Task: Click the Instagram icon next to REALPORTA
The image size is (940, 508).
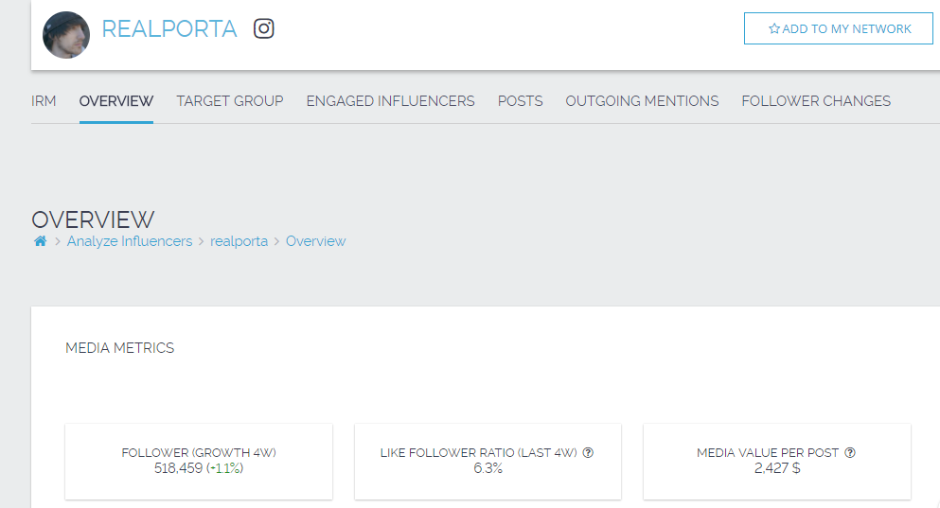Action: (264, 29)
